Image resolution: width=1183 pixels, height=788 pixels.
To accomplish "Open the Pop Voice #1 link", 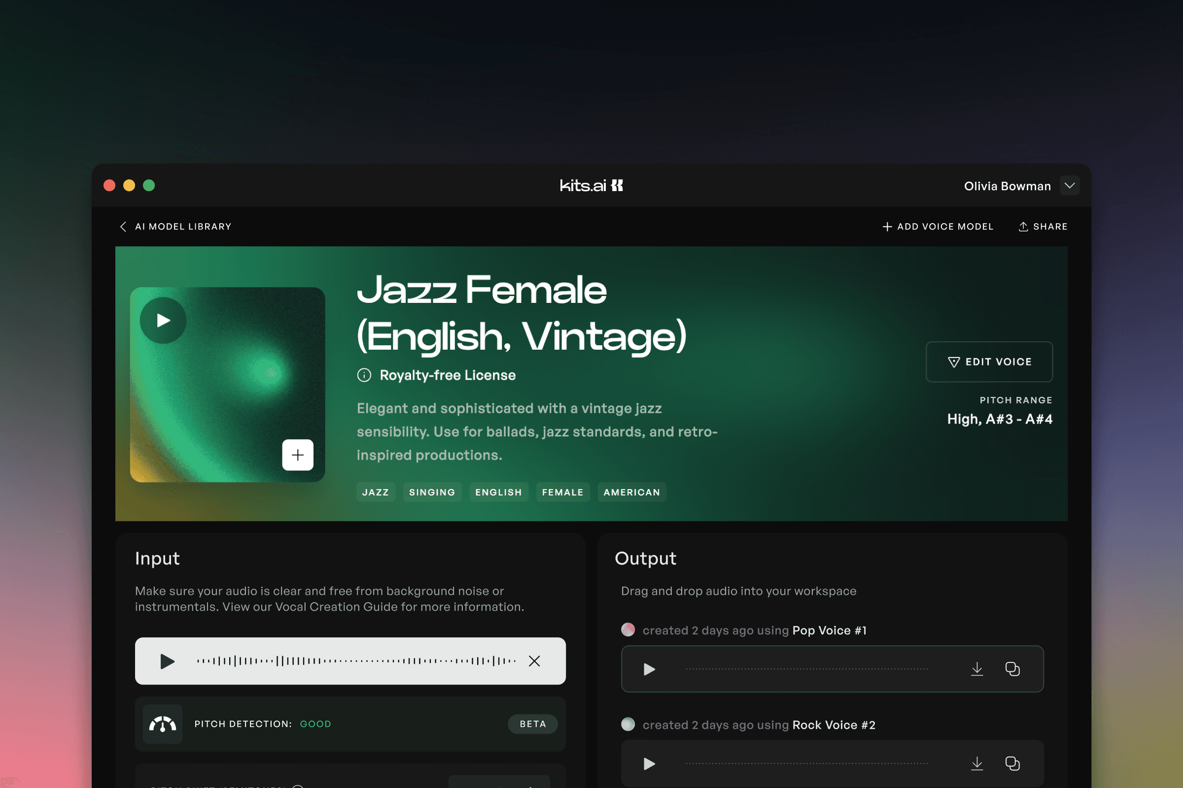I will click(x=830, y=630).
